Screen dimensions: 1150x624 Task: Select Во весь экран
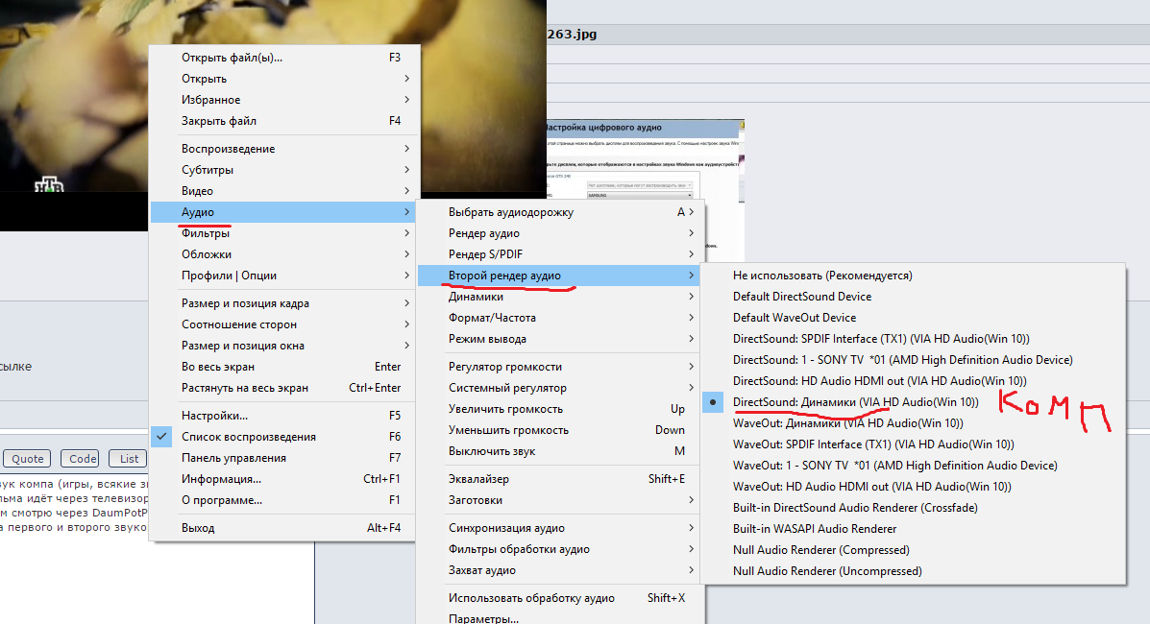(283, 367)
